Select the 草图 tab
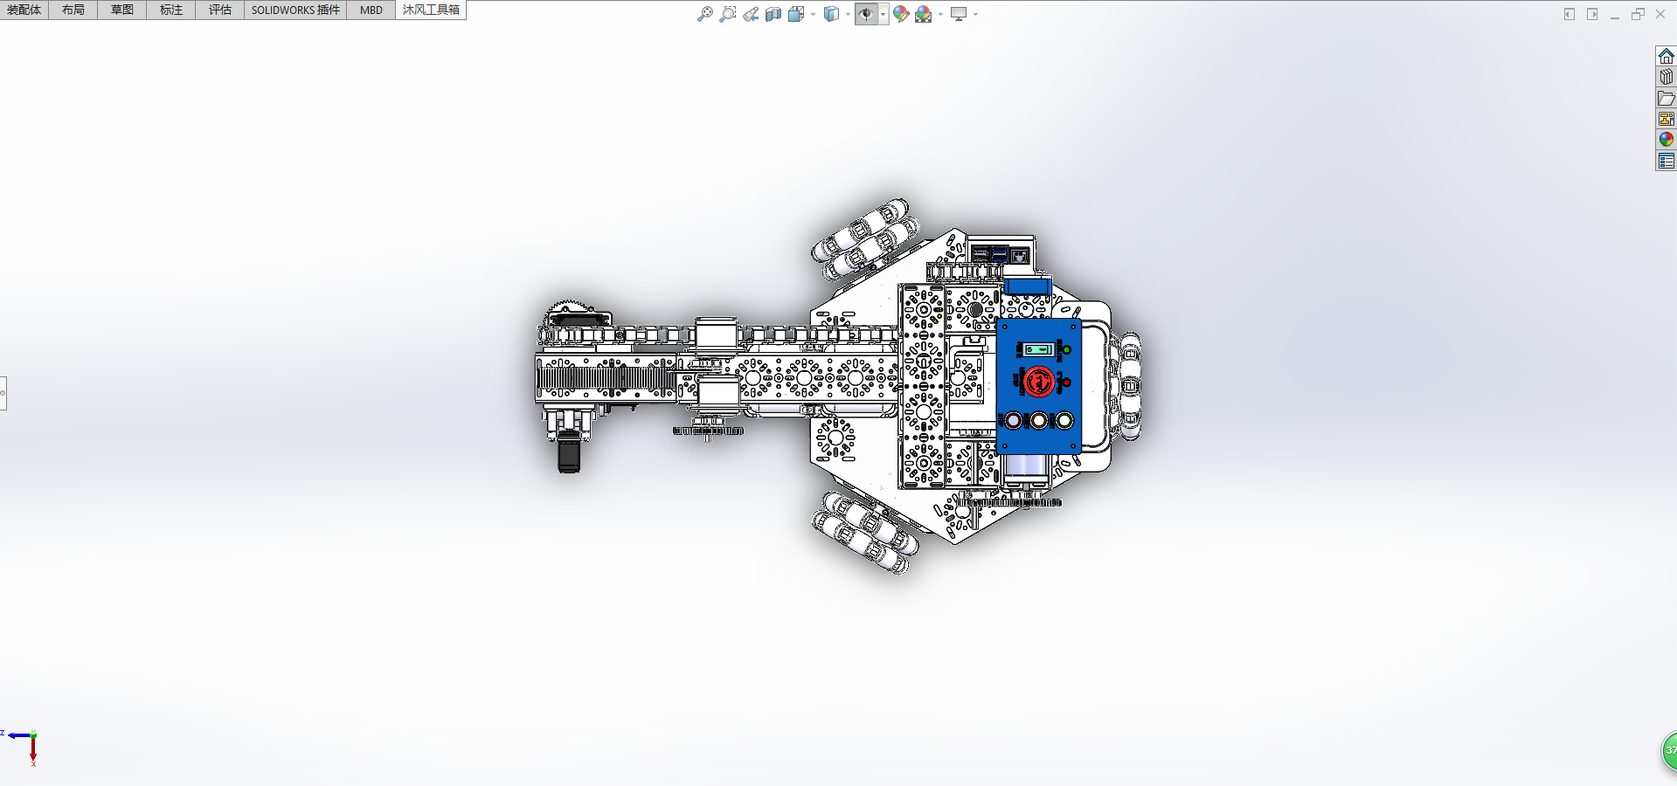Viewport: 1677px width, 786px height. tap(122, 10)
